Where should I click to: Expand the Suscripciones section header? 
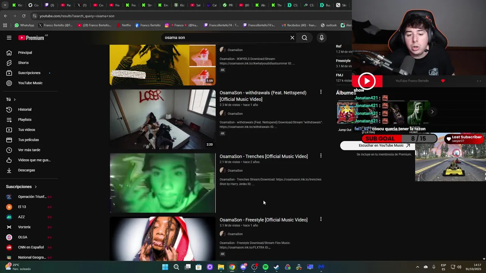pos(22,187)
